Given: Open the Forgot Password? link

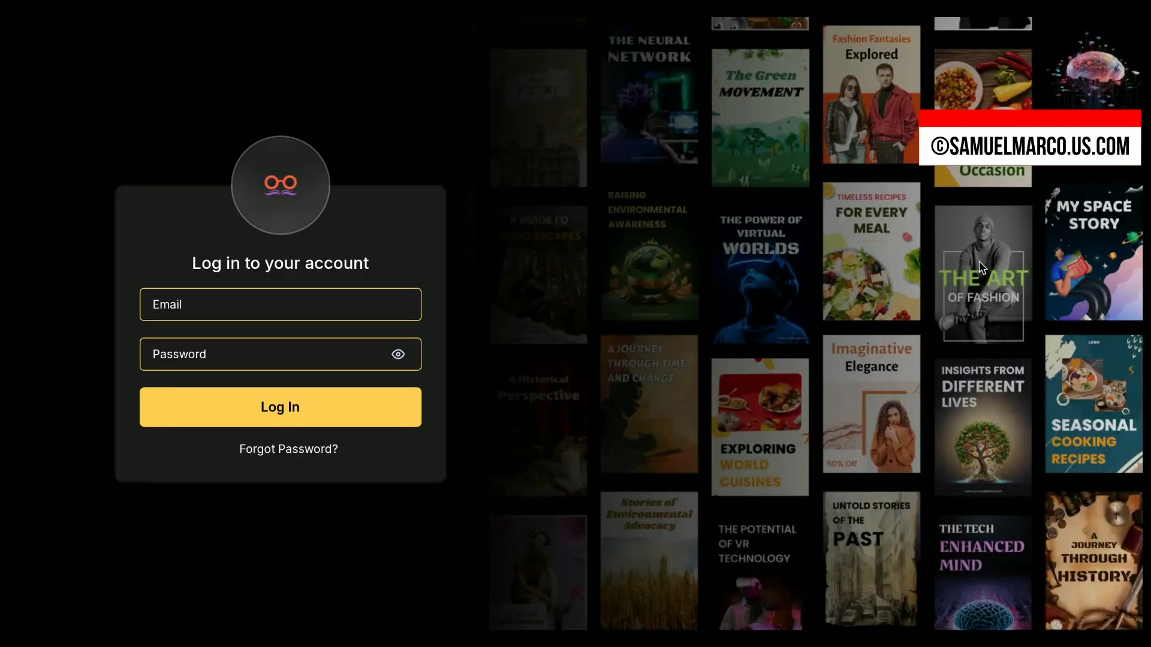Looking at the screenshot, I should point(288,449).
